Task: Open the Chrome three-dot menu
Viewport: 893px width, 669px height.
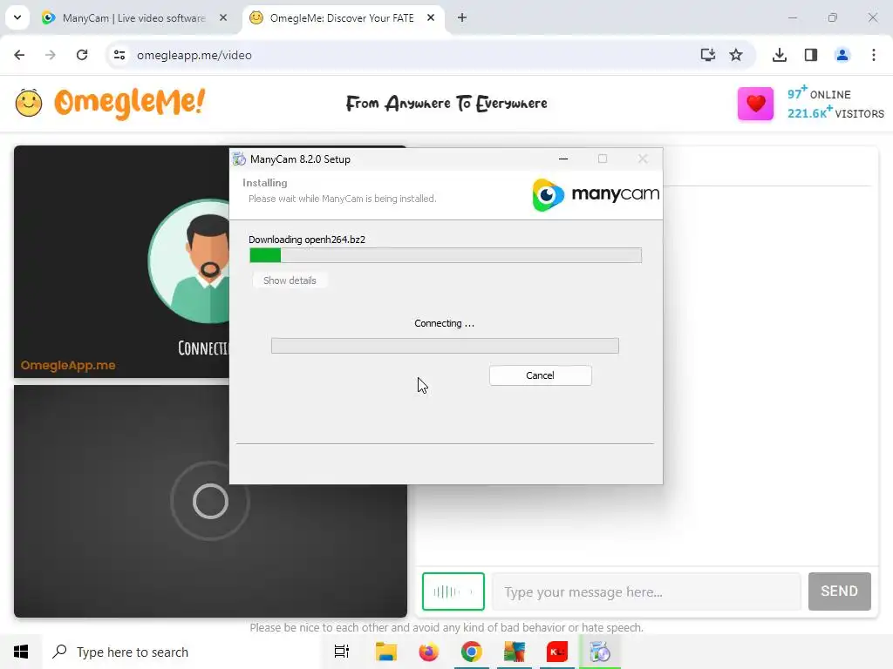Action: pos(874,55)
